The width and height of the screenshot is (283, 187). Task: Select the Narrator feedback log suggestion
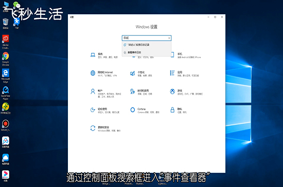coord(147,45)
